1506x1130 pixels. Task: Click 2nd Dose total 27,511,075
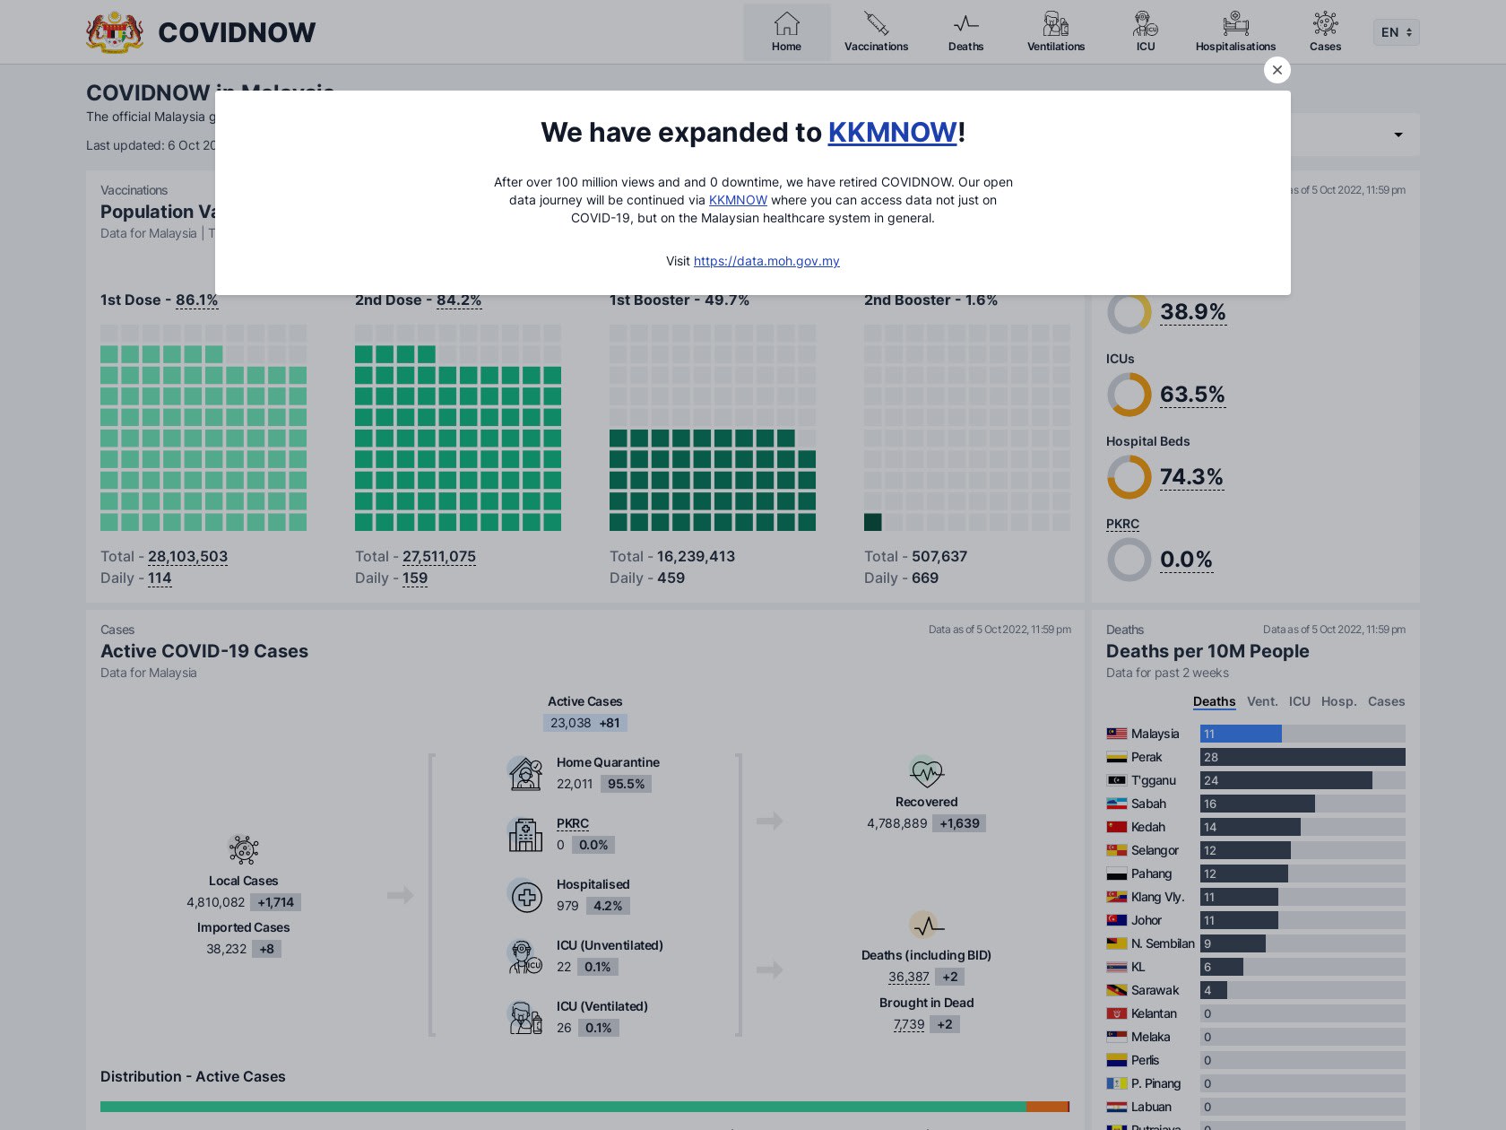[439, 556]
